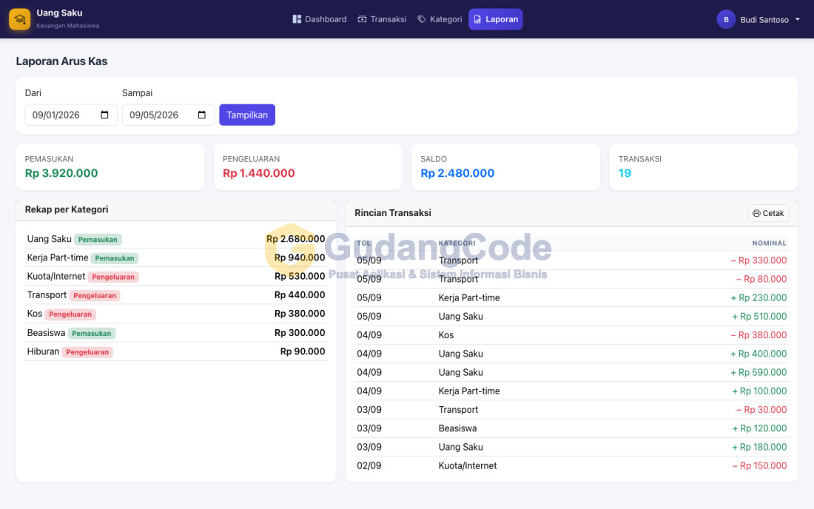Click the − Rp 30.000 Transport amount
This screenshot has height=509, width=814.
tap(761, 410)
